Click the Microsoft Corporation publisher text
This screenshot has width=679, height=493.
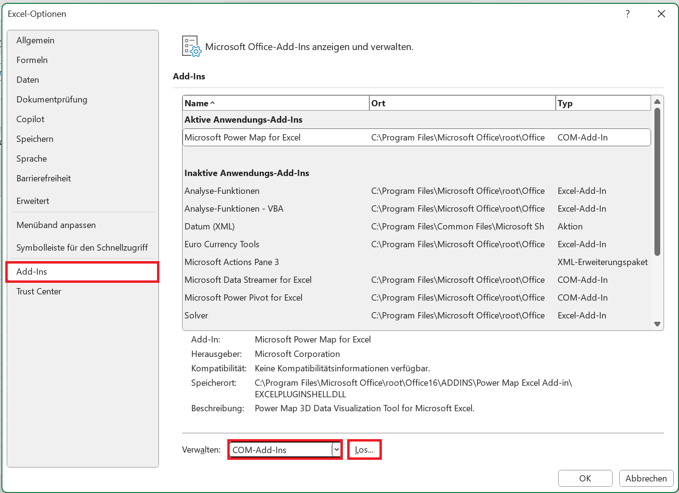(x=297, y=354)
